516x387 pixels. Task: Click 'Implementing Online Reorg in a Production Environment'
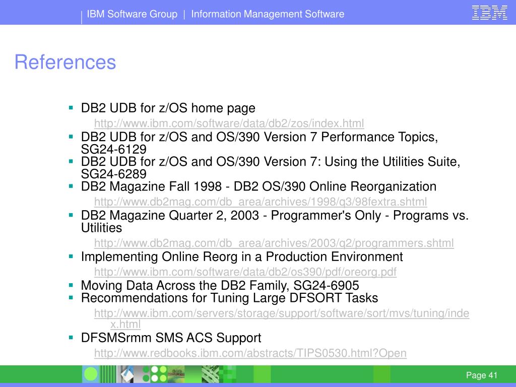pos(242,256)
